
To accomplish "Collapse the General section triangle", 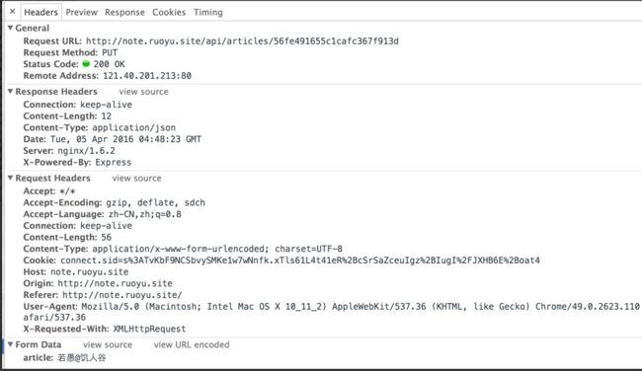I will click(11, 28).
